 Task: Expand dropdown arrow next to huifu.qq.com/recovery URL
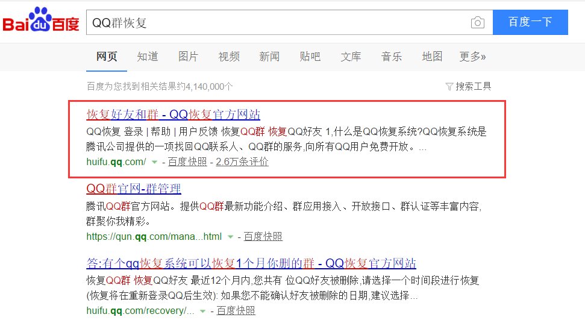202,311
